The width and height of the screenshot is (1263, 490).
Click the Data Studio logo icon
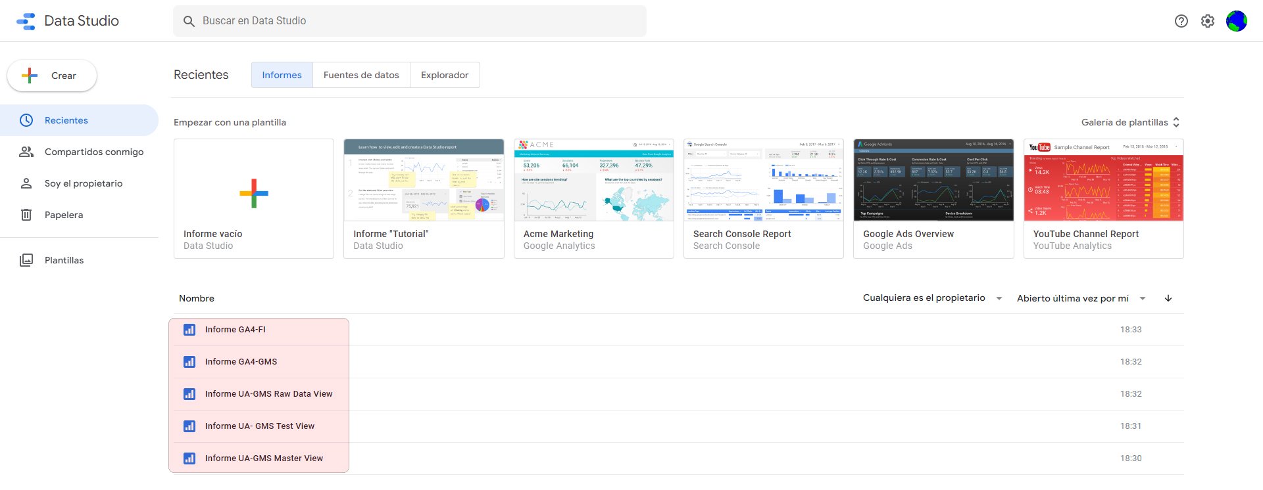[26, 21]
